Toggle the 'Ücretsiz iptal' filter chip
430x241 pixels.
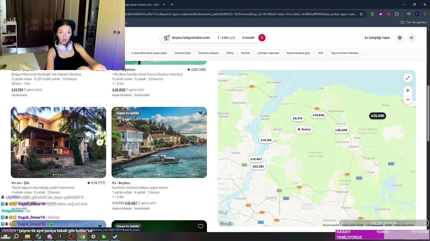tap(182, 53)
